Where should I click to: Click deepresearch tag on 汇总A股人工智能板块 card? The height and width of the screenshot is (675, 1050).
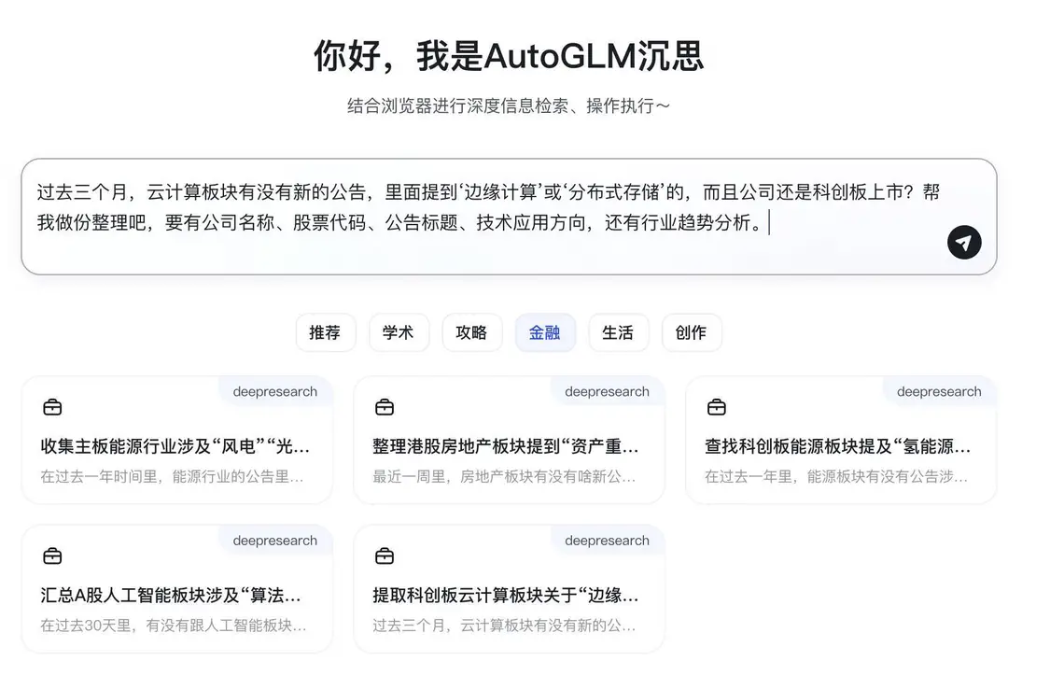click(275, 541)
